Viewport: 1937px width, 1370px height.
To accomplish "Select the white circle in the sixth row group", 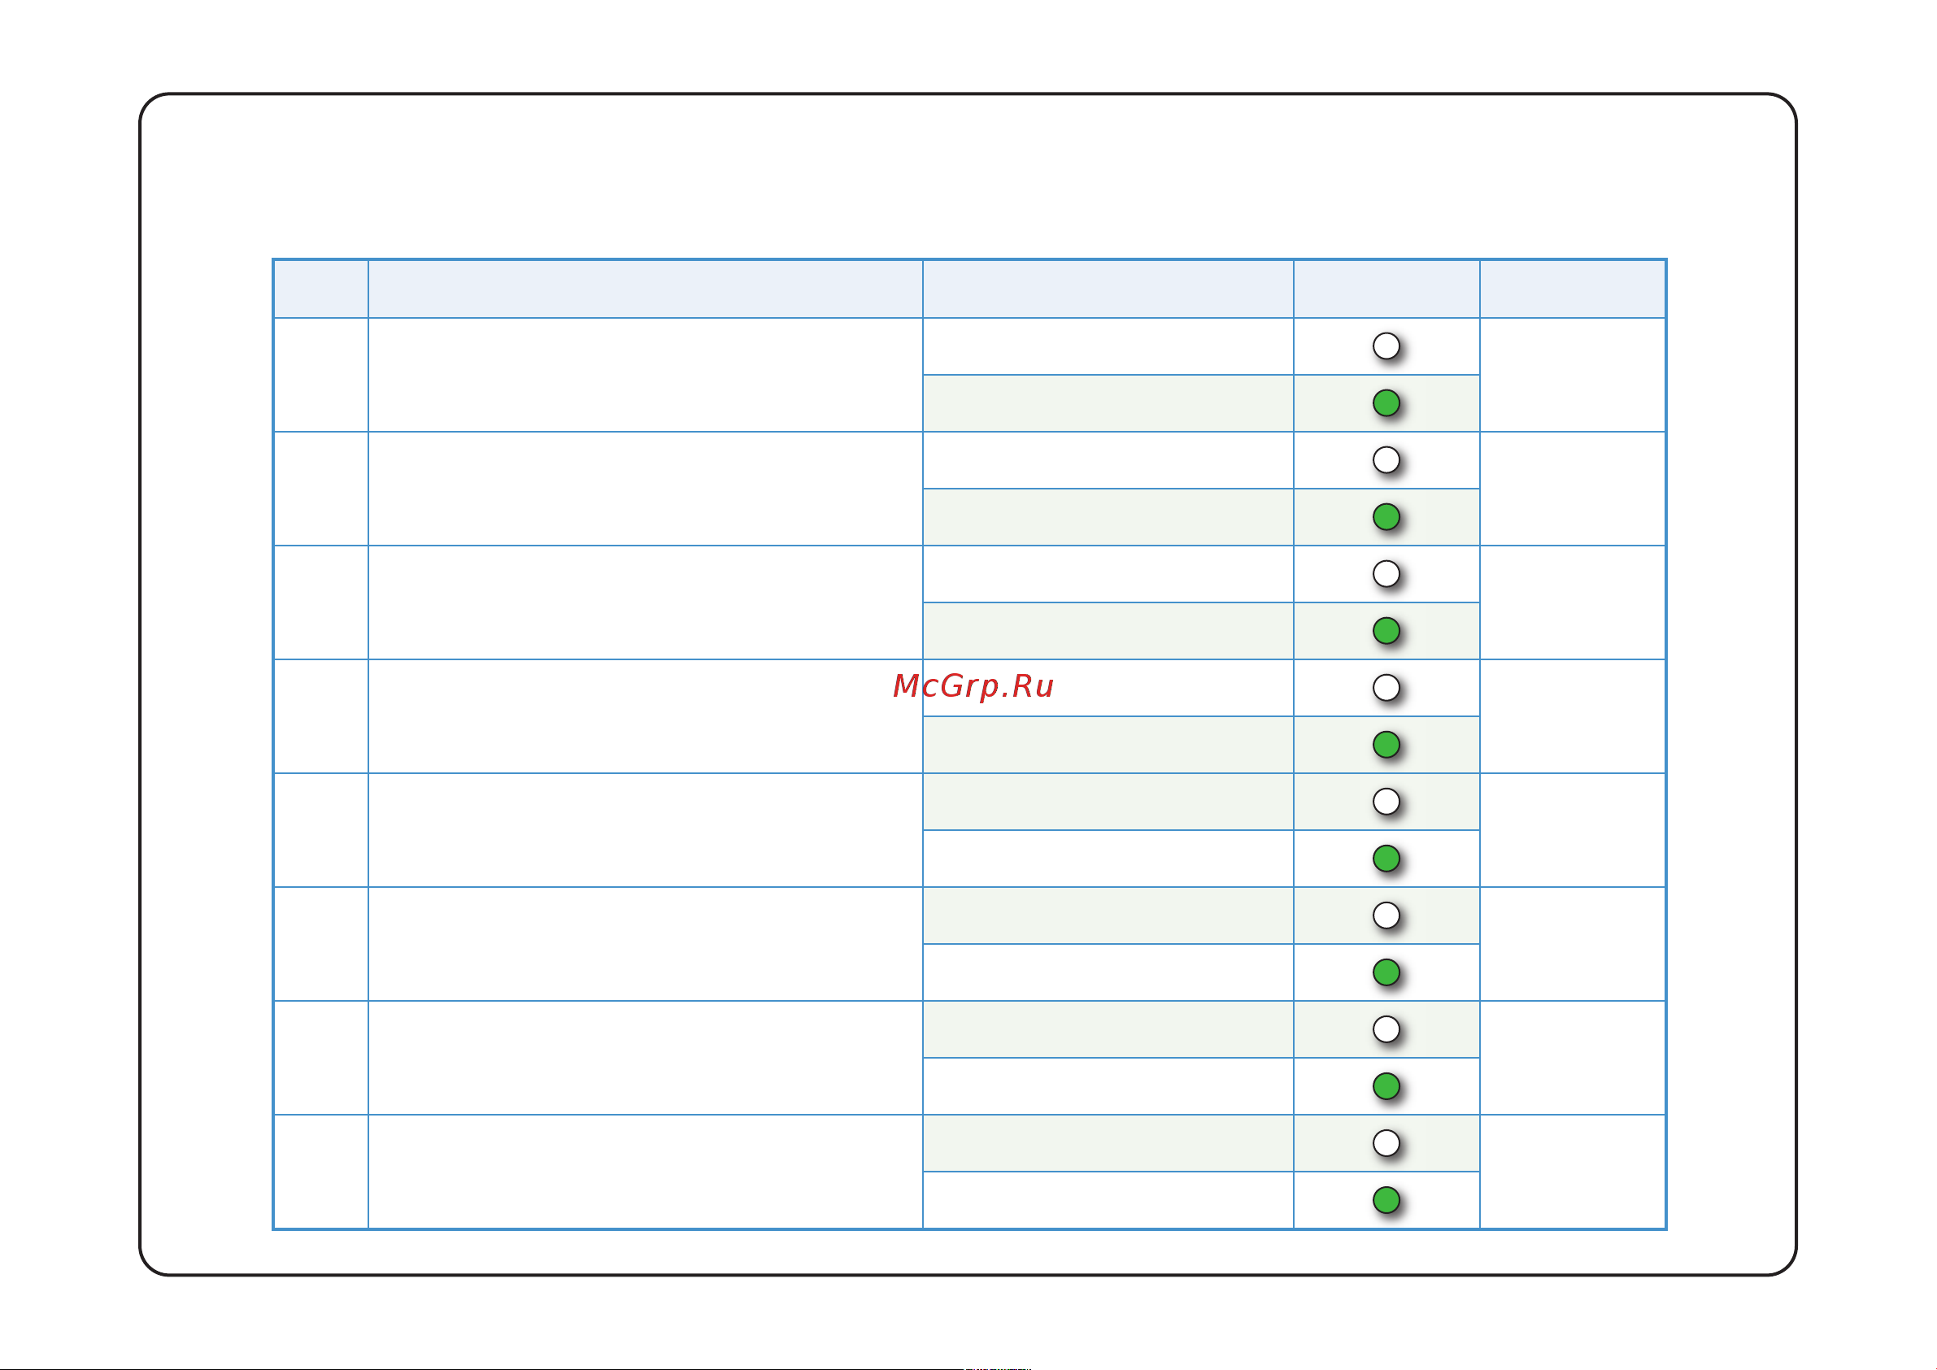I will (1386, 916).
